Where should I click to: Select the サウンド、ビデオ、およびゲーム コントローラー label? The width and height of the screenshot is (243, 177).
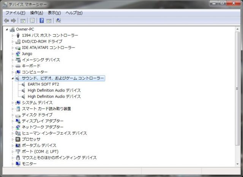63,78
